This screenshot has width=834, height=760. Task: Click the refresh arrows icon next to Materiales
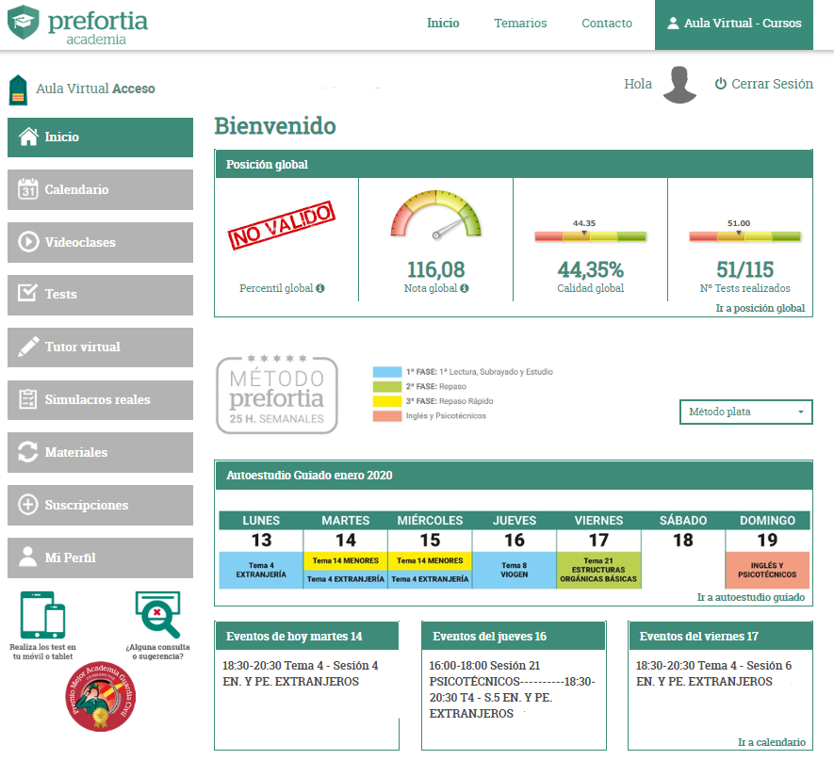tap(28, 452)
